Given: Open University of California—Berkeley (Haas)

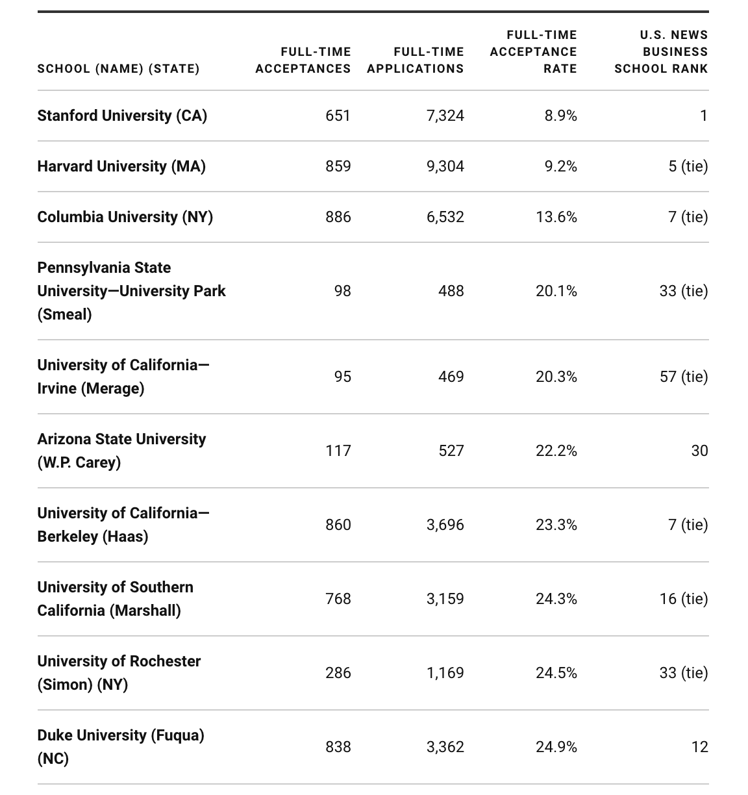Looking at the screenshot, I should click(x=123, y=525).
